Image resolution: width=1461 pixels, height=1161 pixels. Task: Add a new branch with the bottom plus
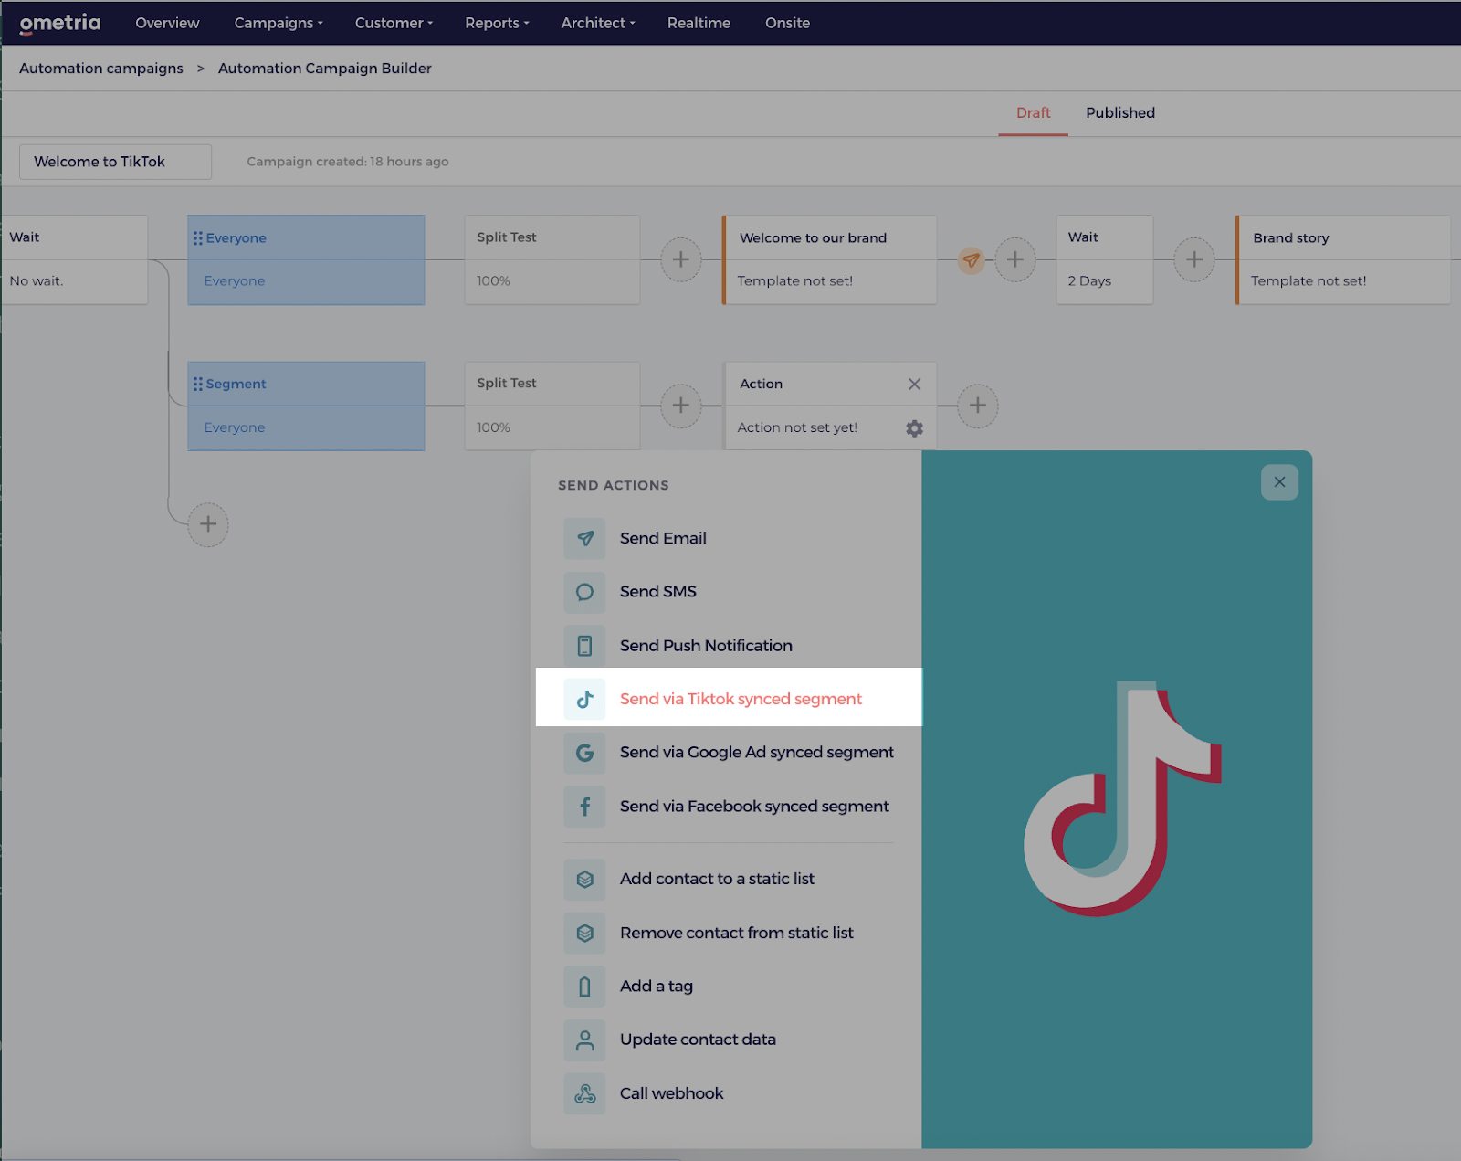[208, 524]
